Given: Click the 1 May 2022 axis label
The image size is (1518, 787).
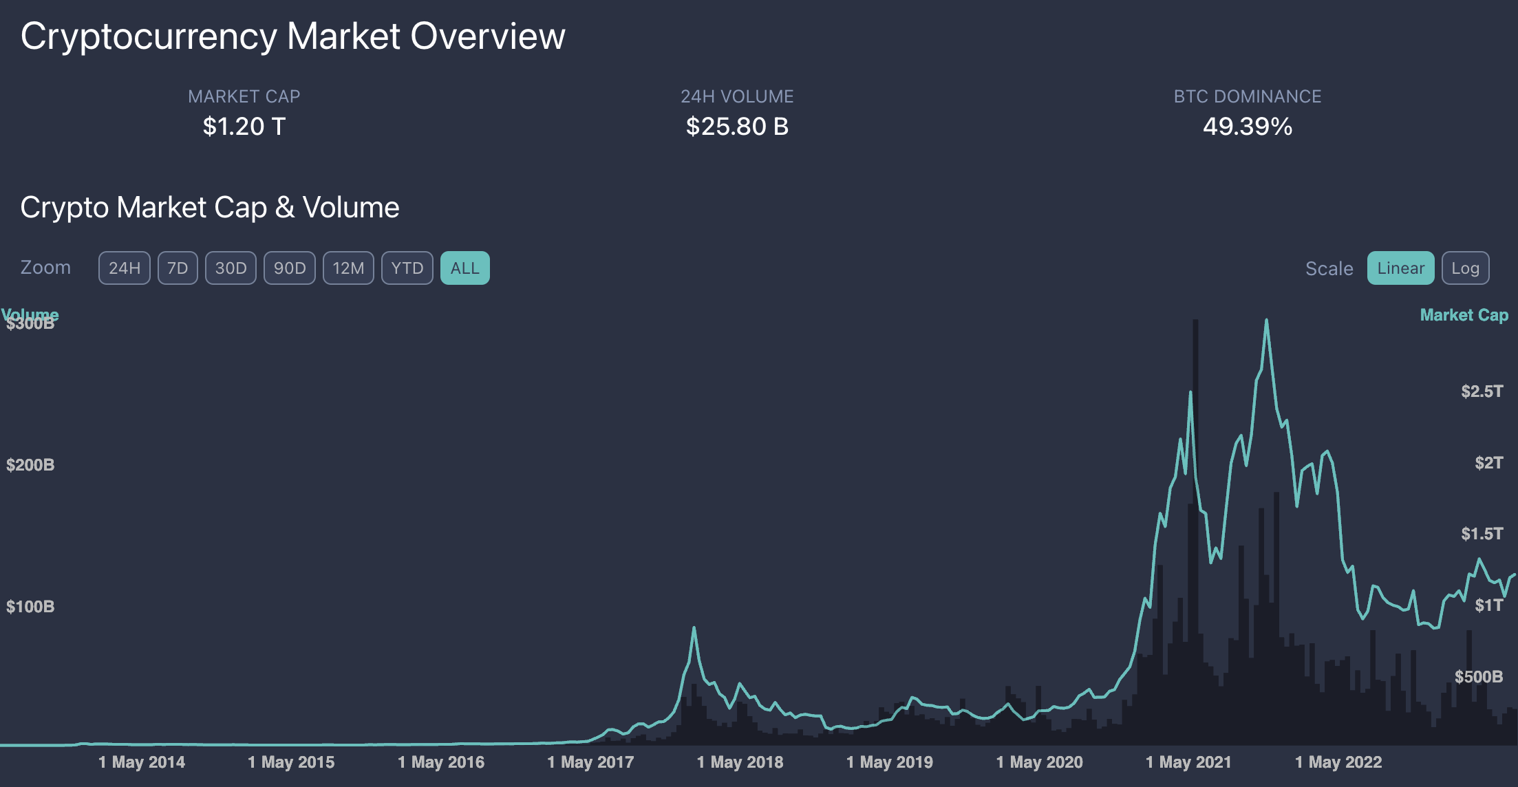Looking at the screenshot, I should (x=1338, y=762).
